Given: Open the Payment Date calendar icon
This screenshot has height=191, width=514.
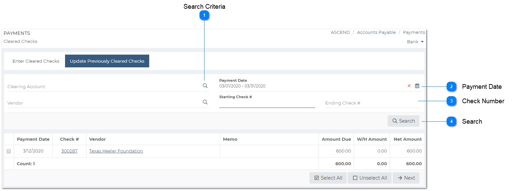Looking at the screenshot, I should pyautogui.click(x=417, y=86).
